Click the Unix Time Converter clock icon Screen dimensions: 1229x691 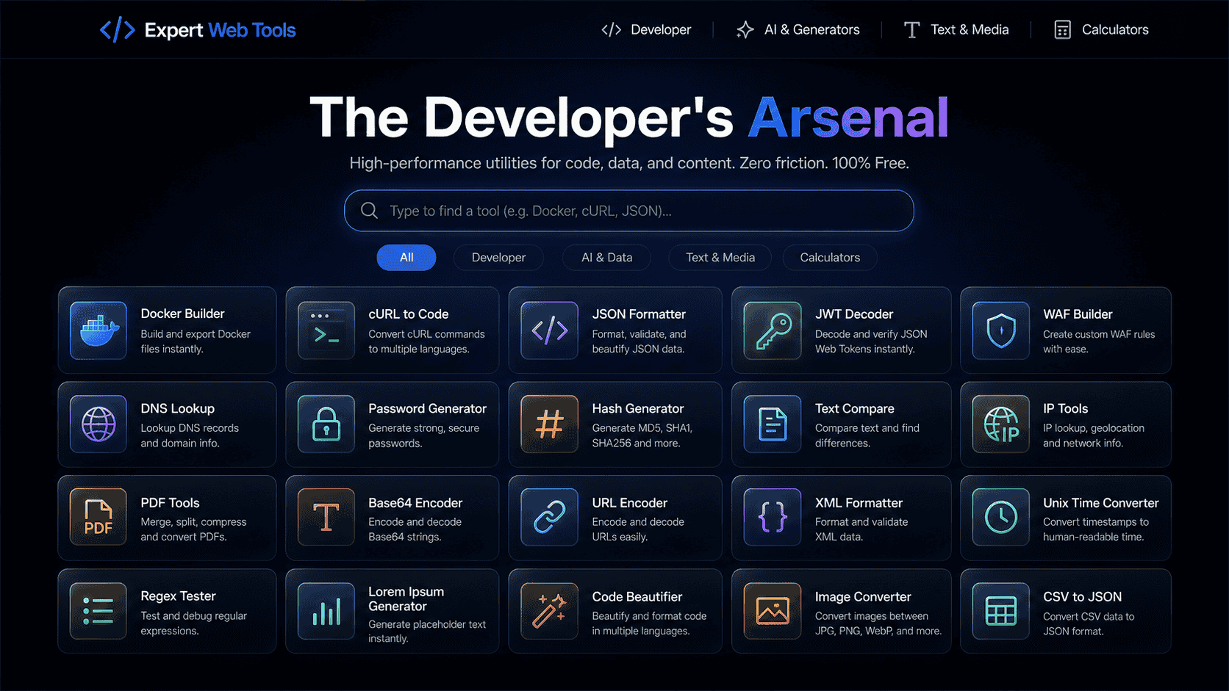(1001, 518)
